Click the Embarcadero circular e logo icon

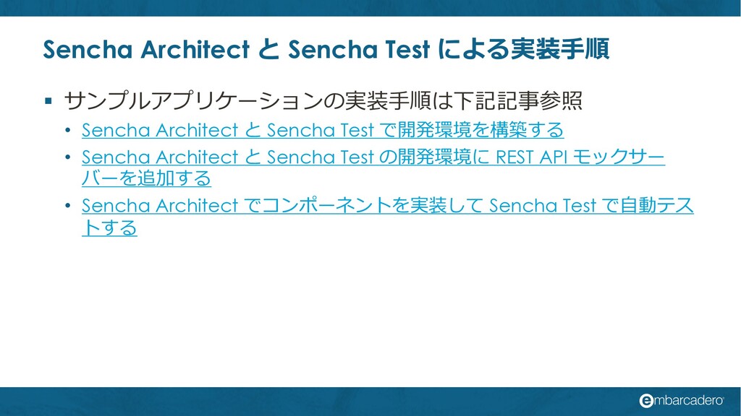[646, 400]
